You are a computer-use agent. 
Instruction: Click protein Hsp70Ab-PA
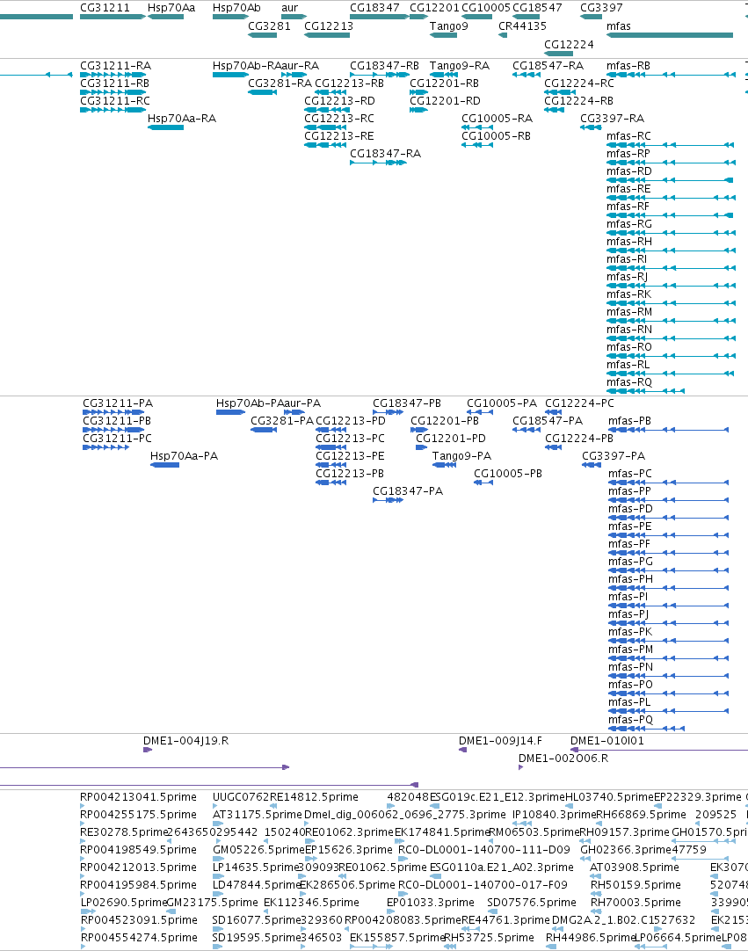coord(250,403)
